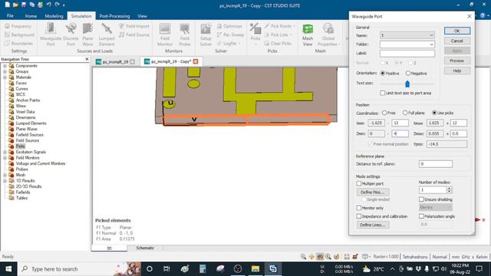Open File Explorer from taskbar

(x=255, y=269)
